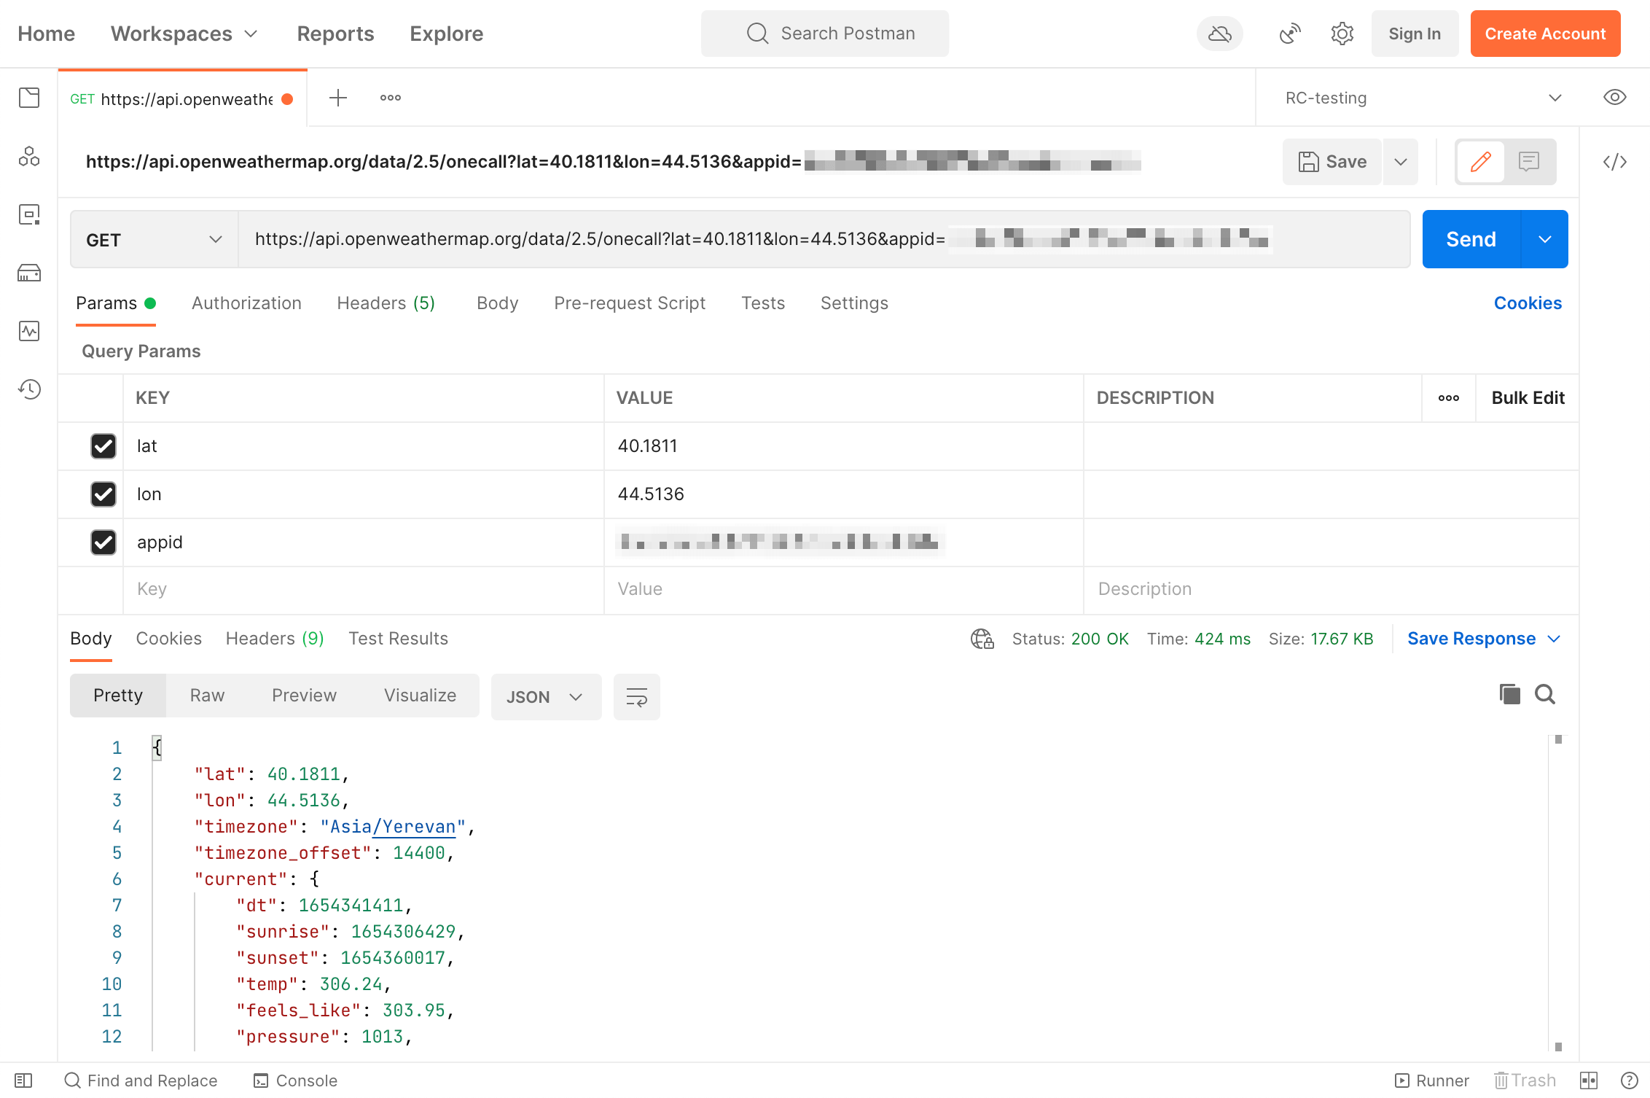1650x1098 pixels.
Task: Click the capture requests satellite icon
Action: [1290, 34]
